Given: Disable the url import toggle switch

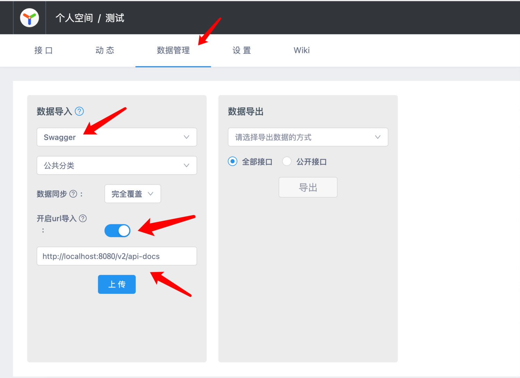Looking at the screenshot, I should 118,231.
